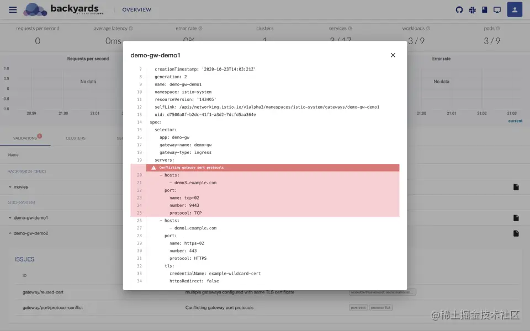Click the ISTIO-SYSTEM namespace heading
The width and height of the screenshot is (530, 331).
click(22, 202)
